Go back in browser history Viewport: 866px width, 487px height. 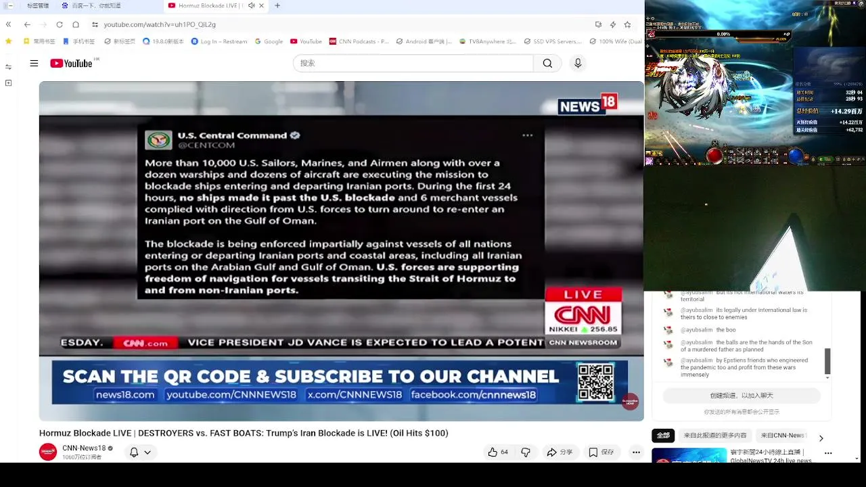pyautogui.click(x=27, y=24)
